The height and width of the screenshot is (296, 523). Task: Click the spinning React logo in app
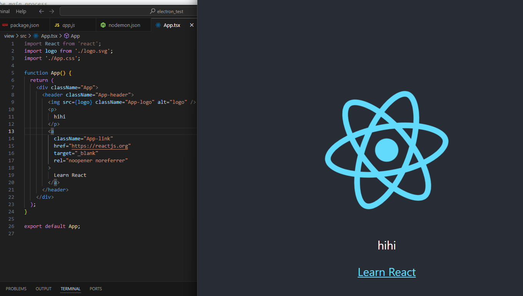tap(387, 150)
